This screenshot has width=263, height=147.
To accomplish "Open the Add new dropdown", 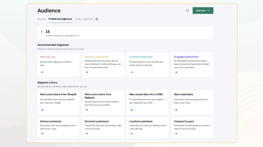I will pos(203,11).
